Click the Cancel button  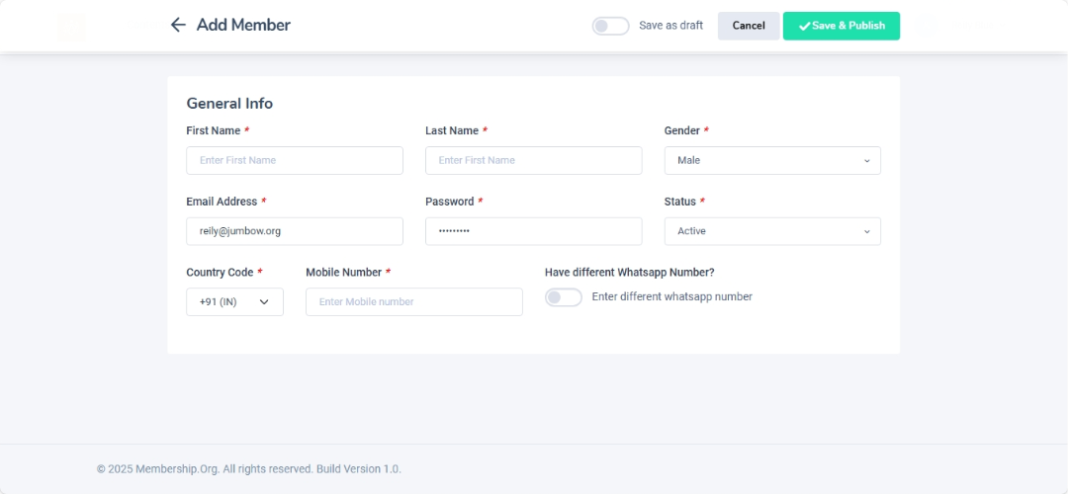[749, 26]
